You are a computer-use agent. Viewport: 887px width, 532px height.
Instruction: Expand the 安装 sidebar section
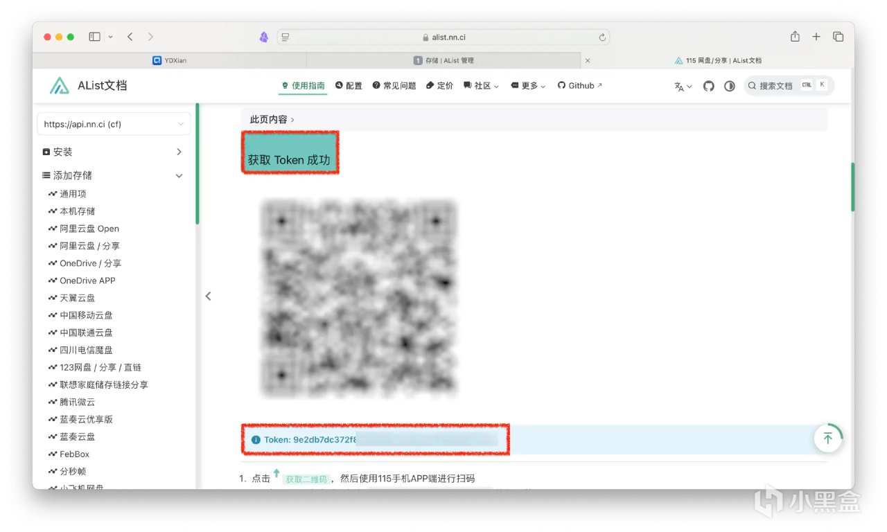coord(114,152)
